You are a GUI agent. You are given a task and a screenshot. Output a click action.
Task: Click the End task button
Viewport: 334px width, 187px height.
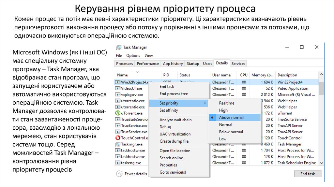point(308,174)
